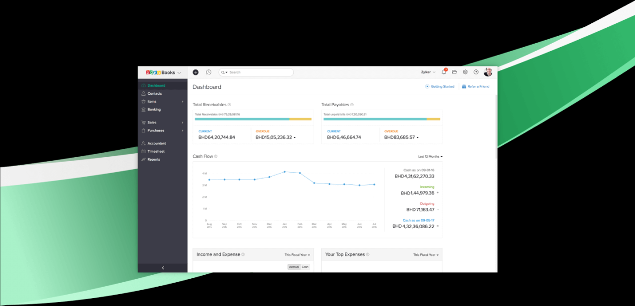Open the documents folder icon
Viewport: 635px width, 306px height.
coord(454,72)
